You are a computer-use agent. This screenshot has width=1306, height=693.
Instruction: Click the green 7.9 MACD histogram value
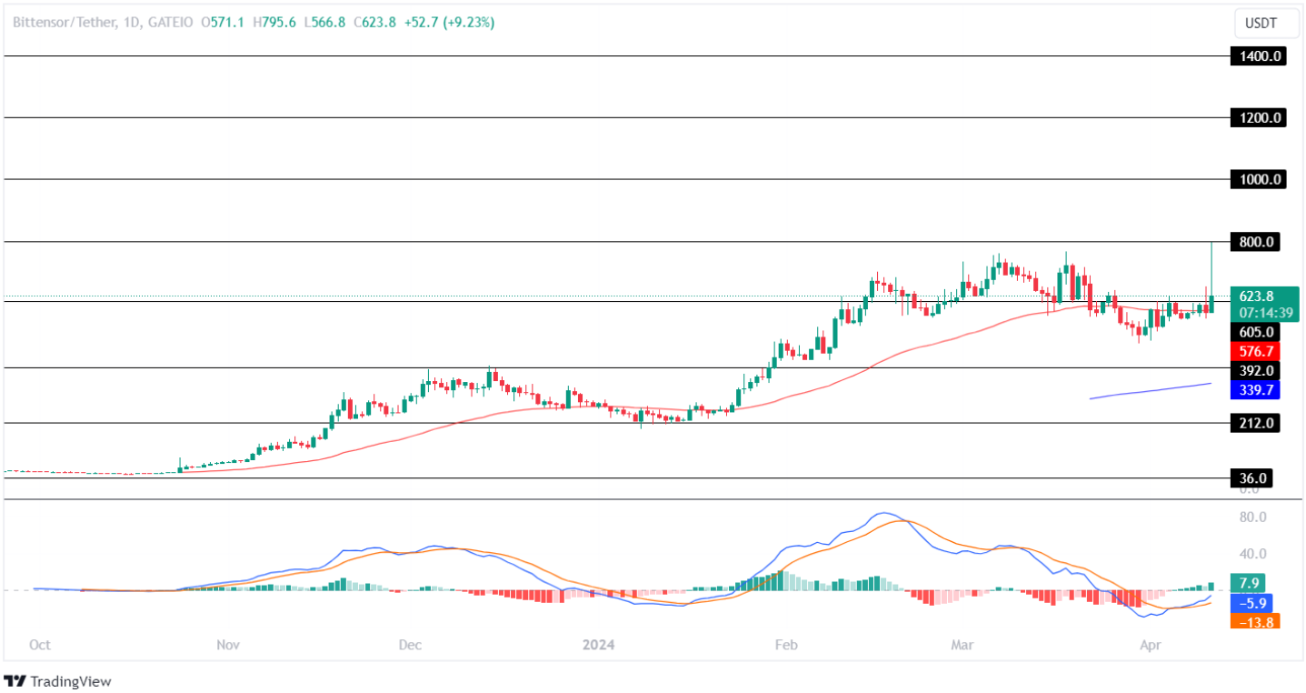pyautogui.click(x=1248, y=583)
